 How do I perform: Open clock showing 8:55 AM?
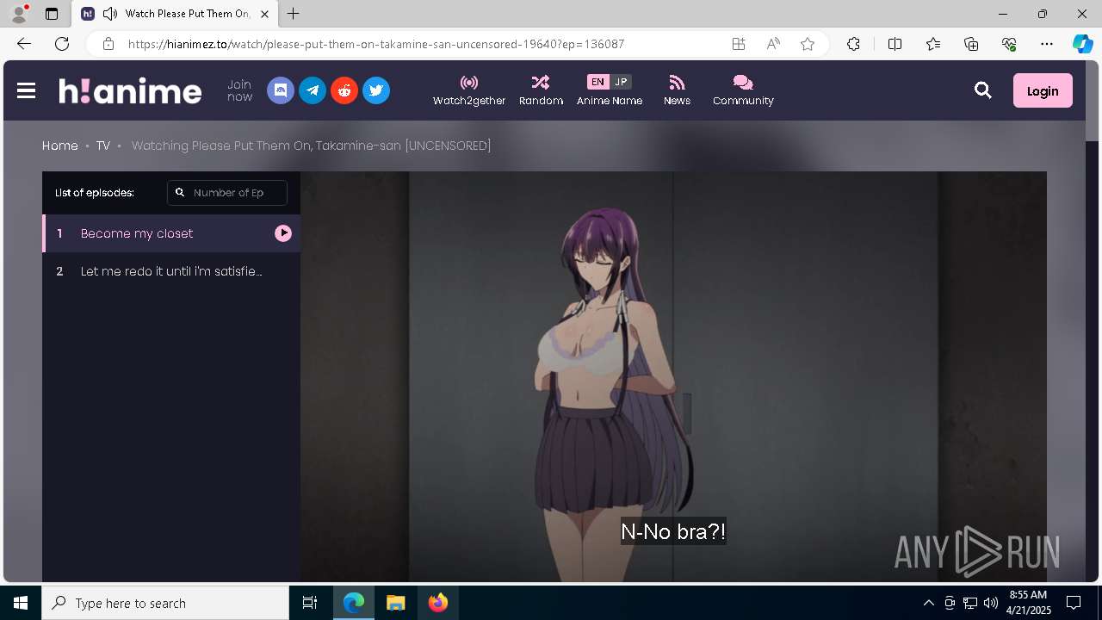(1029, 603)
